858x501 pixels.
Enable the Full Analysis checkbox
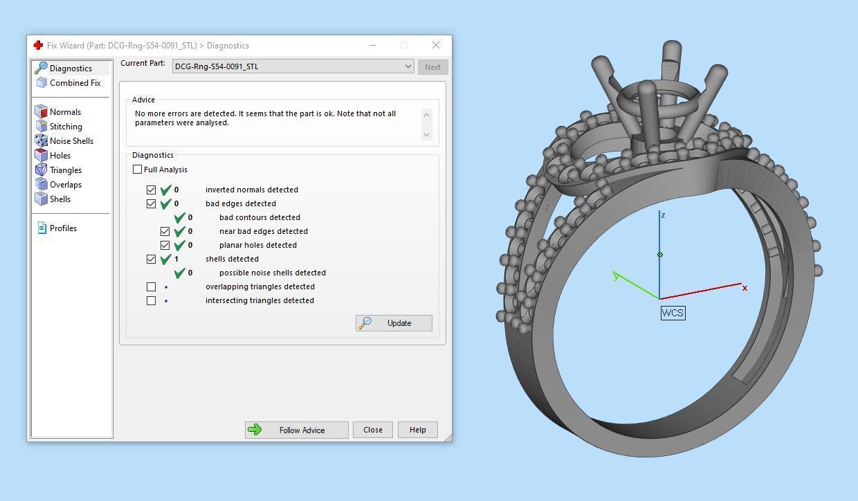[x=137, y=170]
